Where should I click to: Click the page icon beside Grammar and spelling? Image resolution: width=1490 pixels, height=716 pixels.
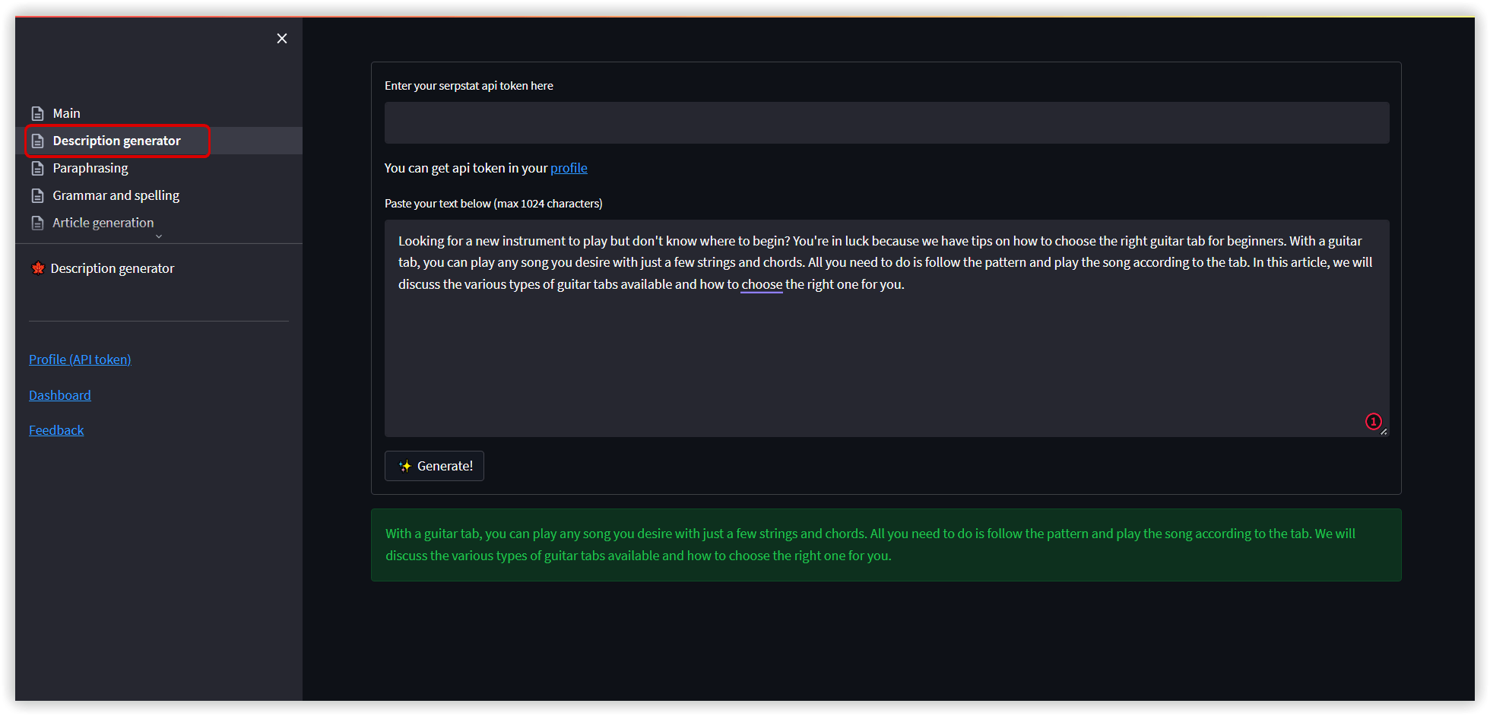(x=37, y=196)
